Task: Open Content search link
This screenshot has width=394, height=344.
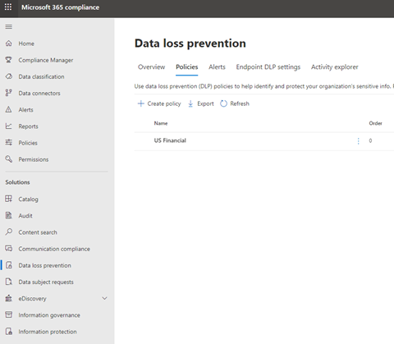Action: (38, 232)
